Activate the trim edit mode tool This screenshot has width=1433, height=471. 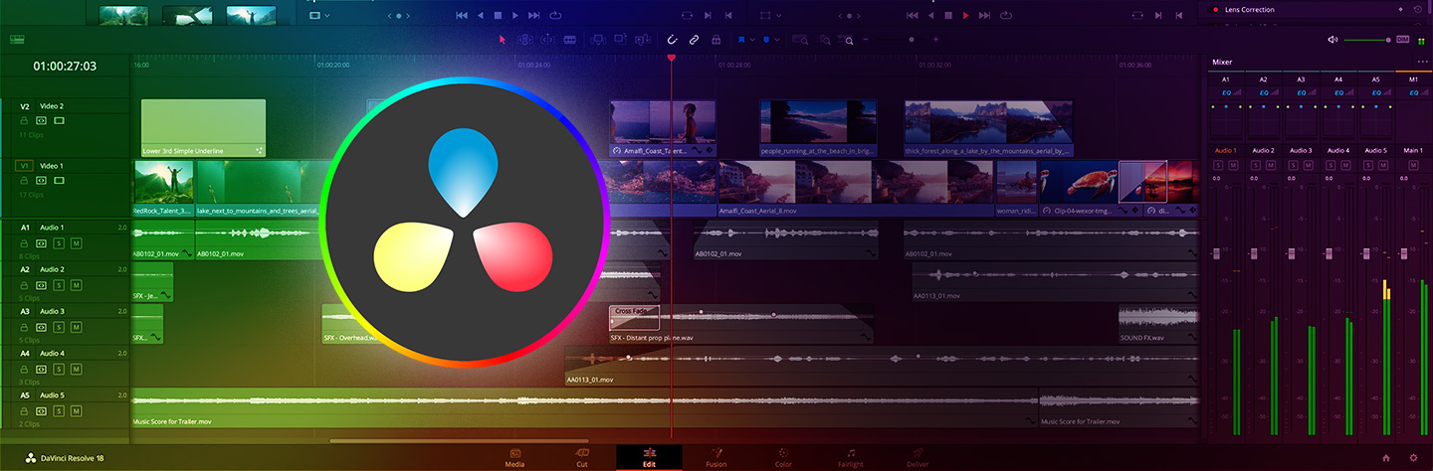pos(524,40)
